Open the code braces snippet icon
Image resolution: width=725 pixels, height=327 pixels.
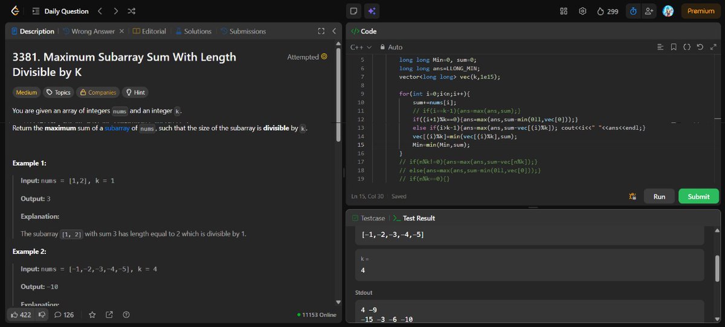[686, 47]
